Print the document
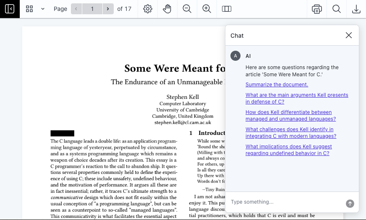This screenshot has height=220, width=366. point(317,9)
